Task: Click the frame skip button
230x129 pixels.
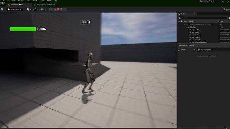Action: click(55, 9)
